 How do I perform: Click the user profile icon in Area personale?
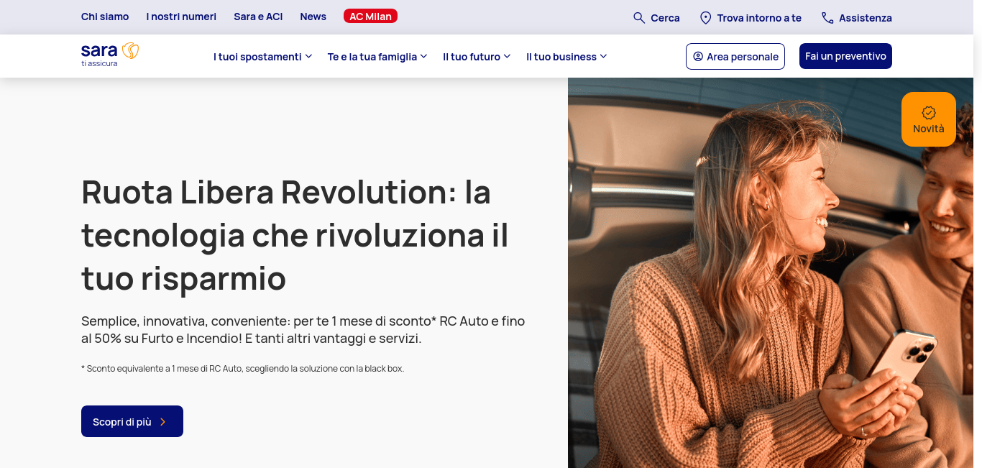697,56
